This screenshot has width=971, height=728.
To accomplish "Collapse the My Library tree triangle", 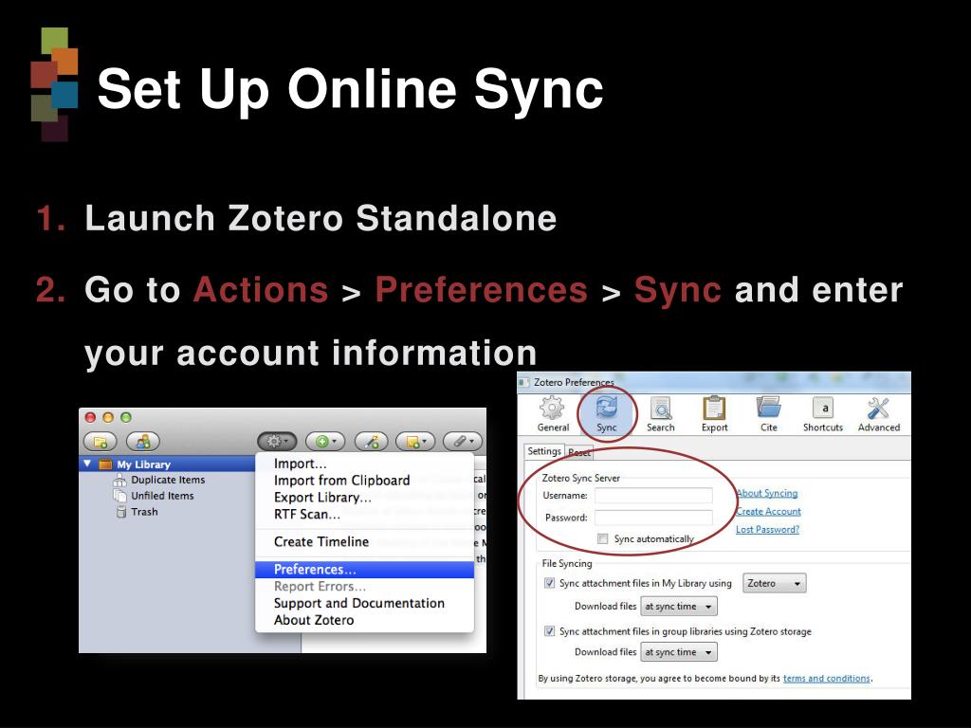I will point(88,463).
